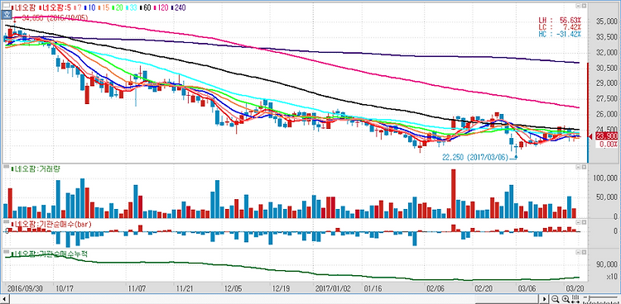Click the 02/06 date label
The image size is (621, 304).
coord(436,287)
